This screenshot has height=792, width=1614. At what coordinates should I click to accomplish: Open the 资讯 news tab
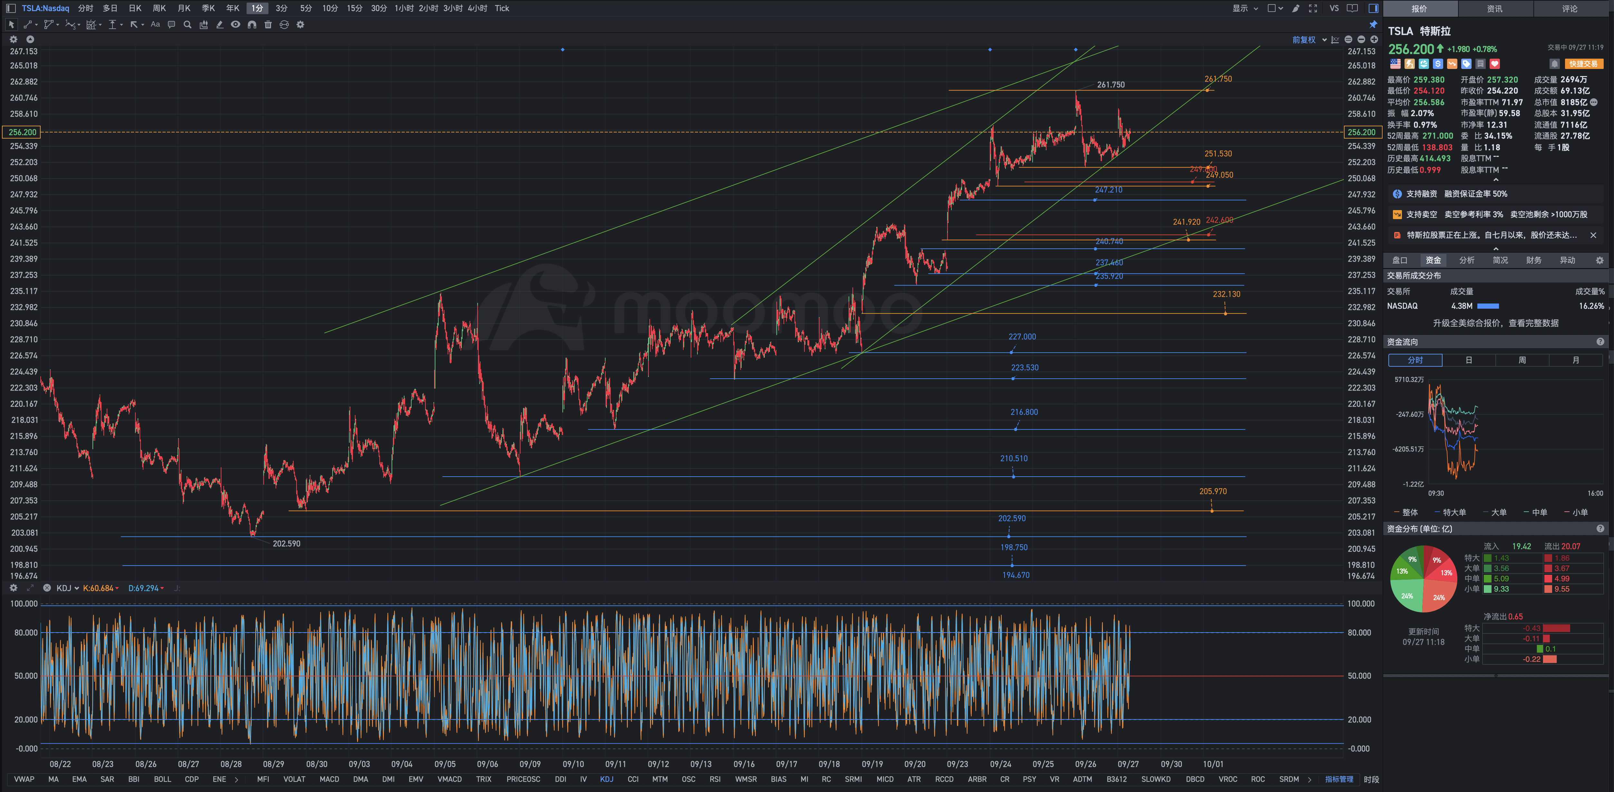point(1495,9)
